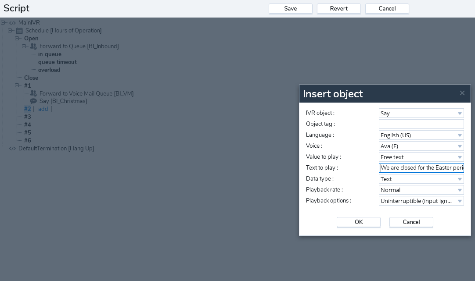Open the IVR object dropdown

tap(421, 113)
